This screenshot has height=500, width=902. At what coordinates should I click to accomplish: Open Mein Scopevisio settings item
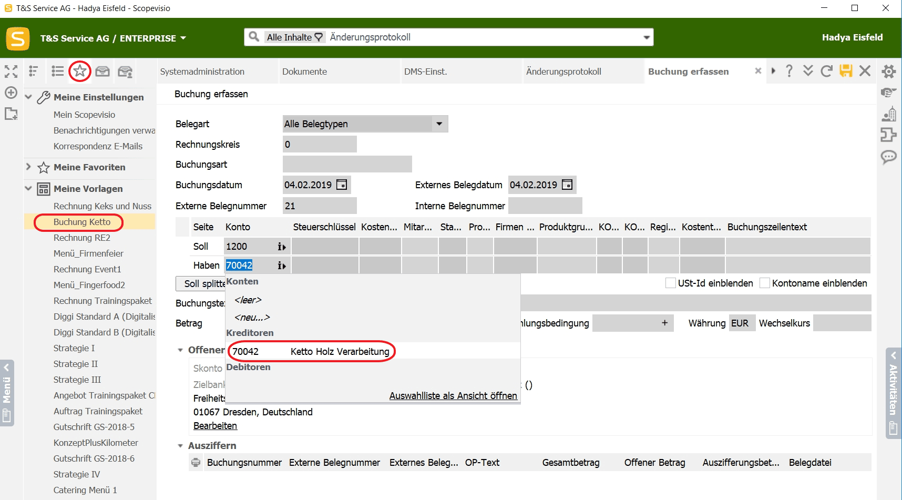tap(84, 115)
